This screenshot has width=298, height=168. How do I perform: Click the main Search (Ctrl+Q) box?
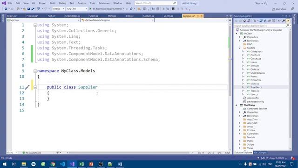click(156, 3)
